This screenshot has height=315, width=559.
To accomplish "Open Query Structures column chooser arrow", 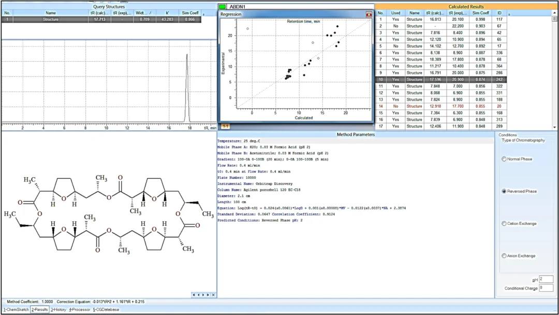I will click(203, 15).
